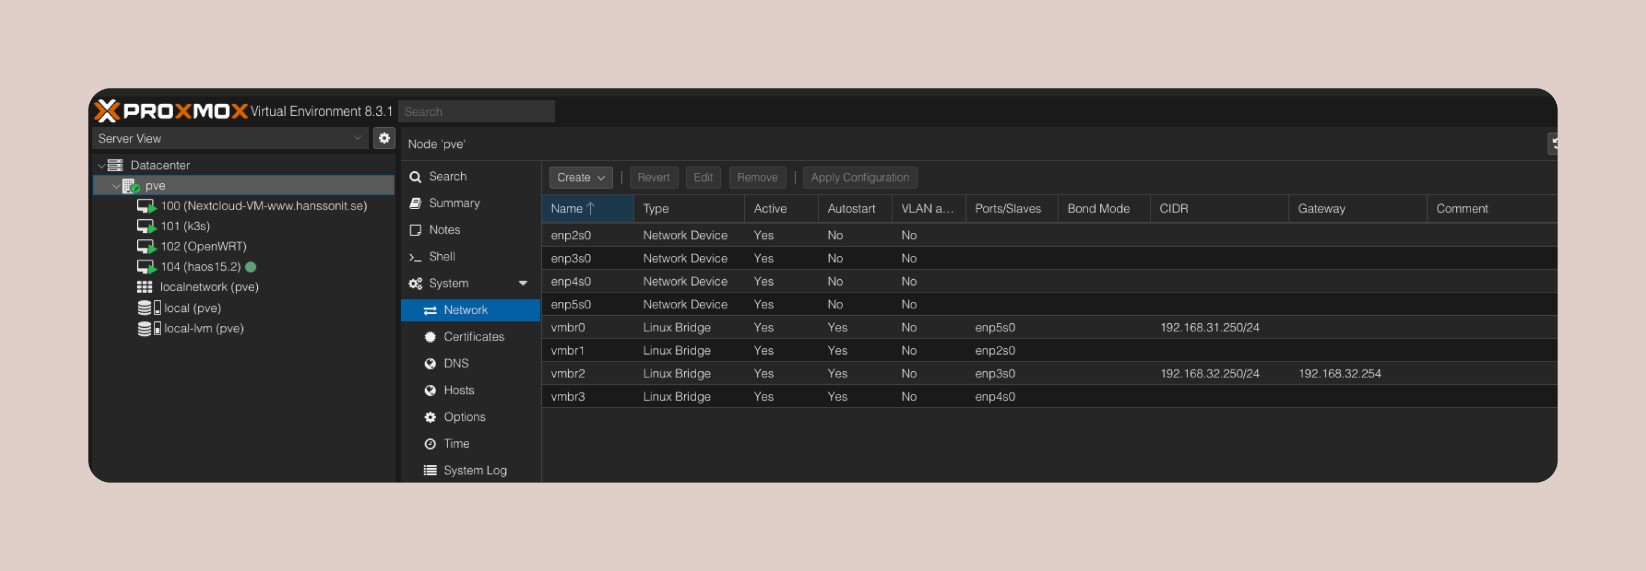Click the DNS globe icon

pos(430,363)
